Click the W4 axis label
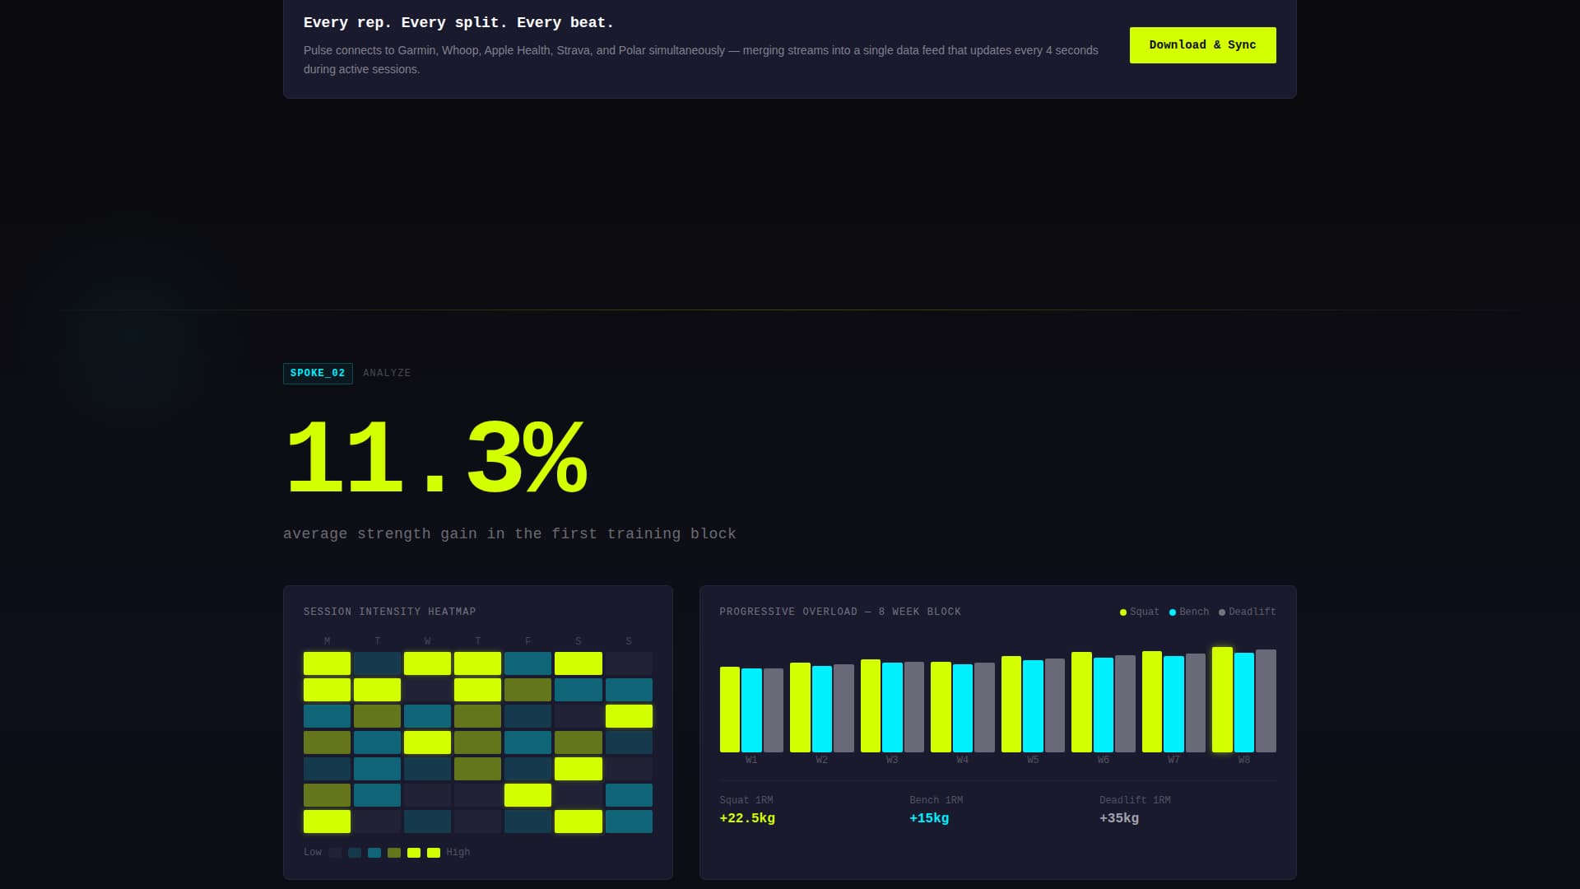The image size is (1580, 889). [x=963, y=761]
